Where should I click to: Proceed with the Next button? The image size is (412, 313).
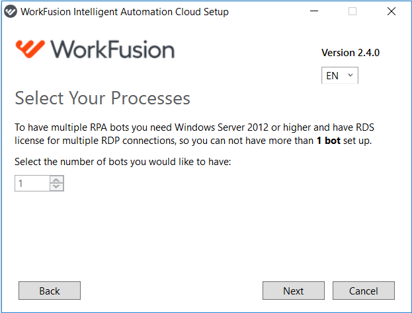coord(294,291)
